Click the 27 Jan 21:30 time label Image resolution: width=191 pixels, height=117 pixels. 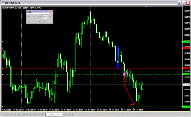90,110
